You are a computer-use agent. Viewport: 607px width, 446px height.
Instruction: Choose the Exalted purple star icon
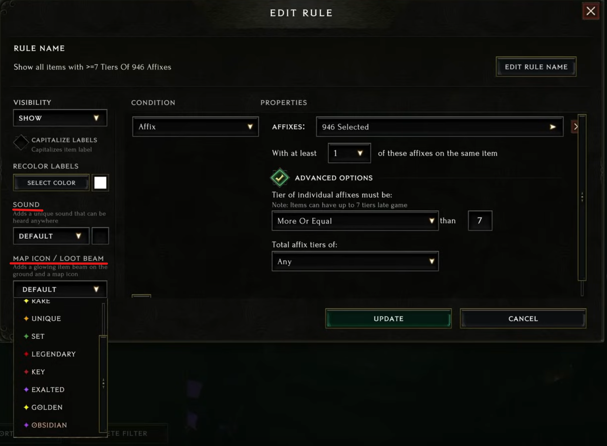point(26,389)
